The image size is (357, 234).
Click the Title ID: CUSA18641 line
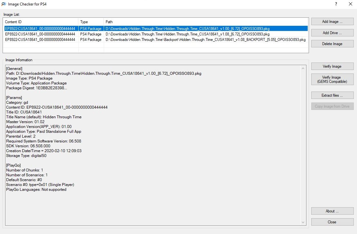pyautogui.click(x=24, y=112)
